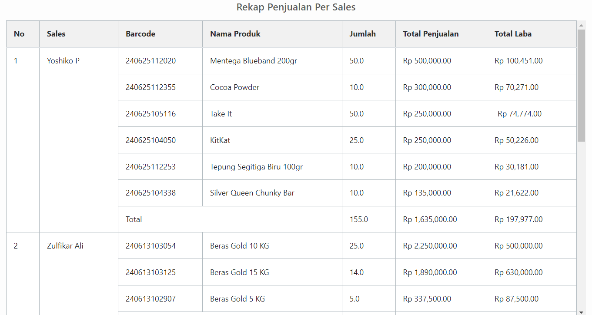The image size is (592, 315).
Task: Select the KitKat product row
Action: [x=220, y=140]
